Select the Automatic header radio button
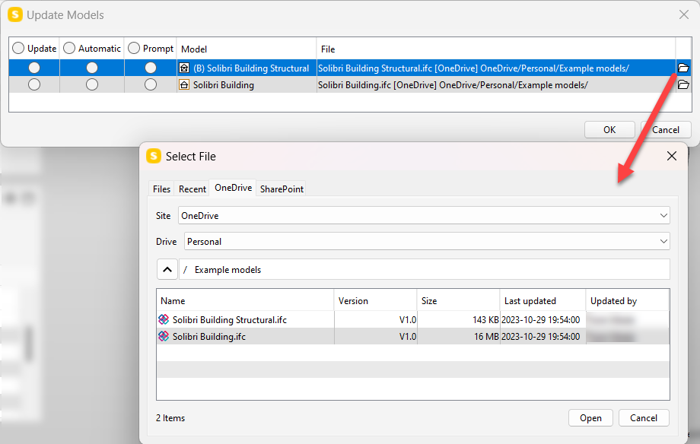The image size is (700, 444). click(x=69, y=48)
